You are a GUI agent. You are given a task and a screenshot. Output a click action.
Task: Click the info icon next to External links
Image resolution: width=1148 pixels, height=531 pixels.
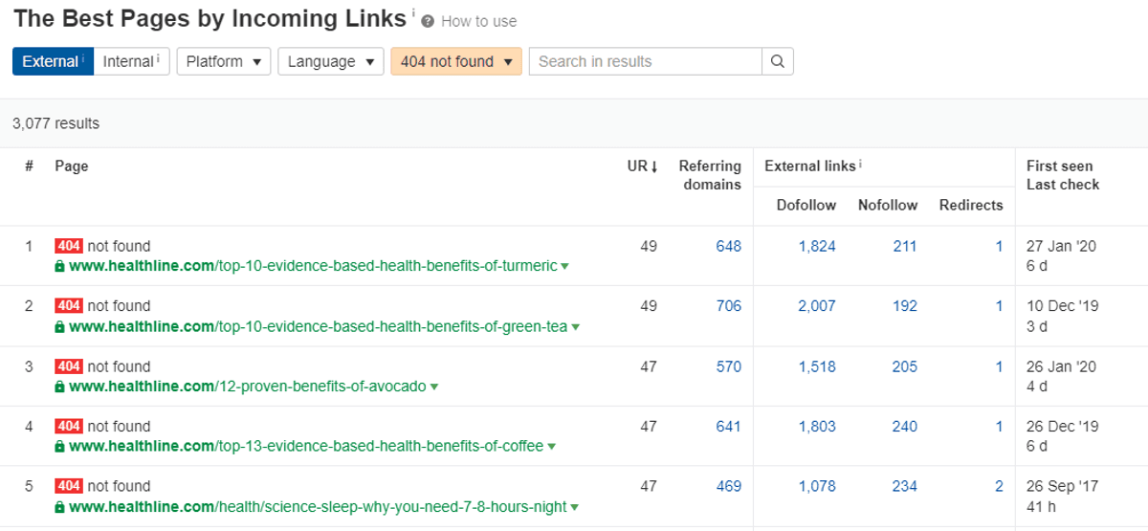[860, 165]
